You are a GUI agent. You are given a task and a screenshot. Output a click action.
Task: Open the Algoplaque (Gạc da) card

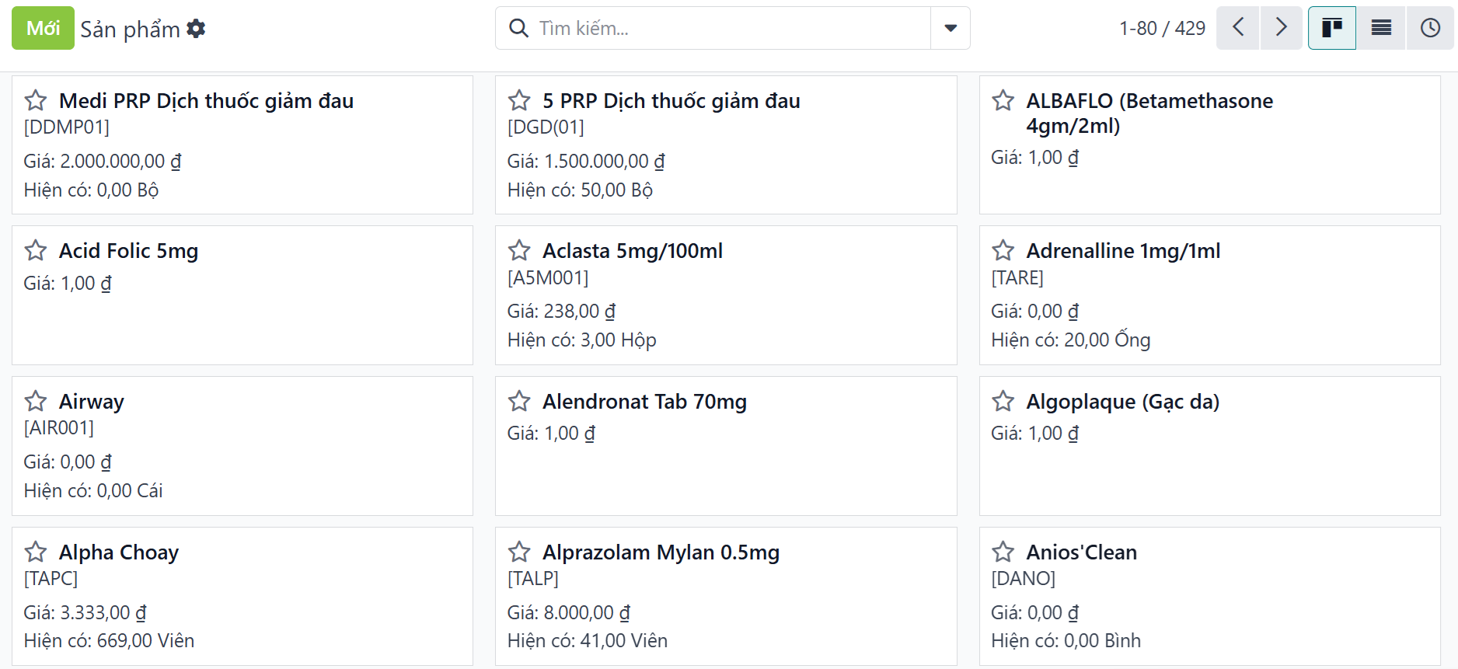[1122, 402]
